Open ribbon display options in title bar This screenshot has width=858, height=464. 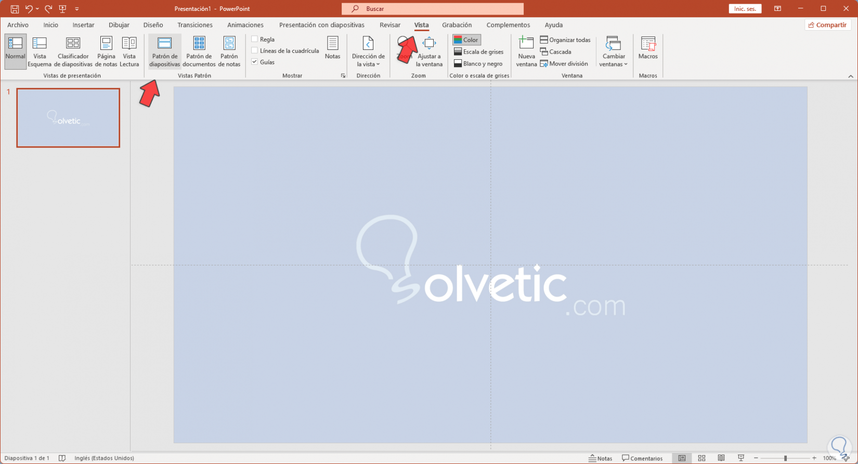tap(777, 9)
